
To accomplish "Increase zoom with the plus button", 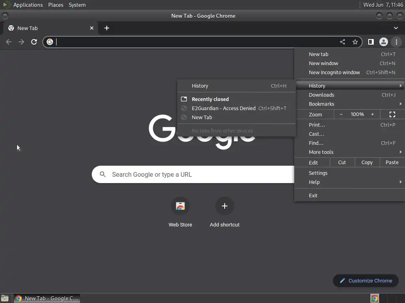I will point(373,114).
